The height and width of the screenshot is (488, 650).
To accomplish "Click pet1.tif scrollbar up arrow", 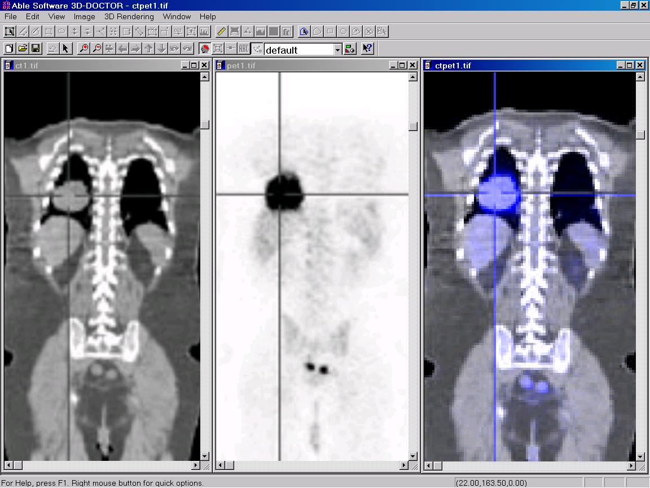I will (413, 77).
